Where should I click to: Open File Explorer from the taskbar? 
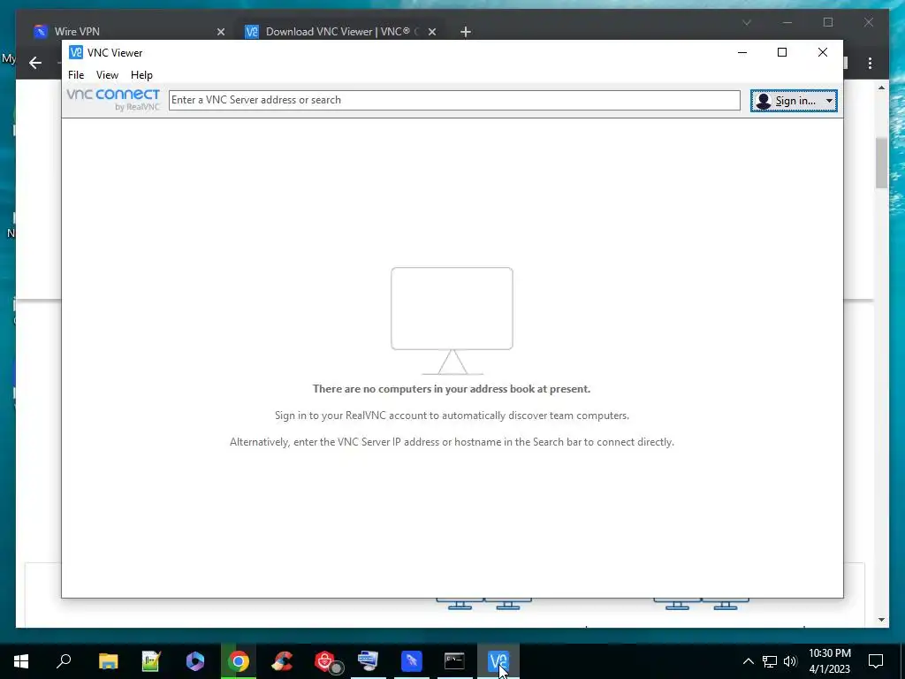pos(108,661)
